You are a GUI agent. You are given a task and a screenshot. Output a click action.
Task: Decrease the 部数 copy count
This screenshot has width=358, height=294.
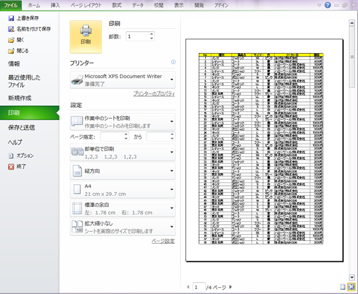152,39
